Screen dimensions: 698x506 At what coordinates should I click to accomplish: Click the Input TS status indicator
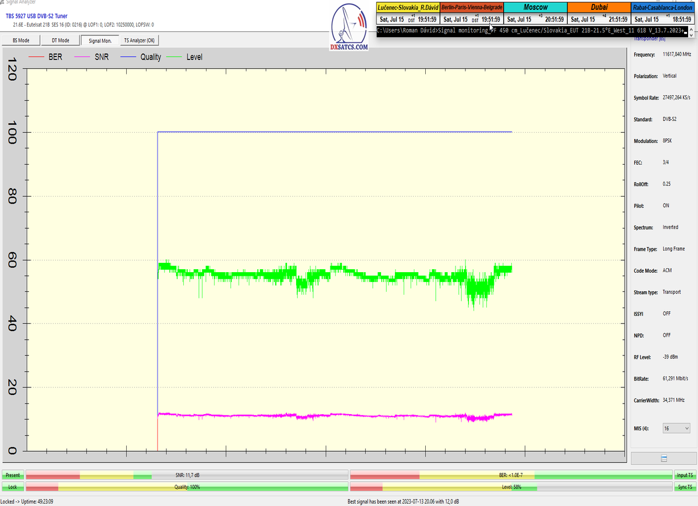(685, 475)
